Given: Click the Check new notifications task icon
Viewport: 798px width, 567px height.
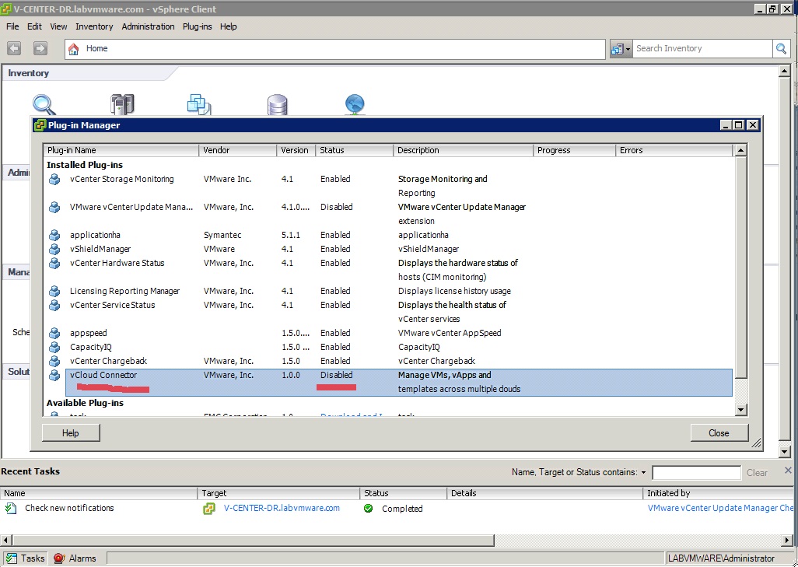Looking at the screenshot, I should [11, 508].
